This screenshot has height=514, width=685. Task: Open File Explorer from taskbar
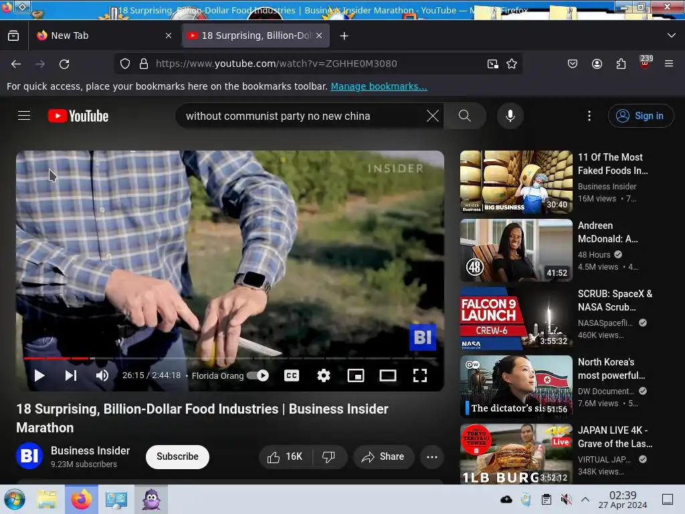[47, 499]
